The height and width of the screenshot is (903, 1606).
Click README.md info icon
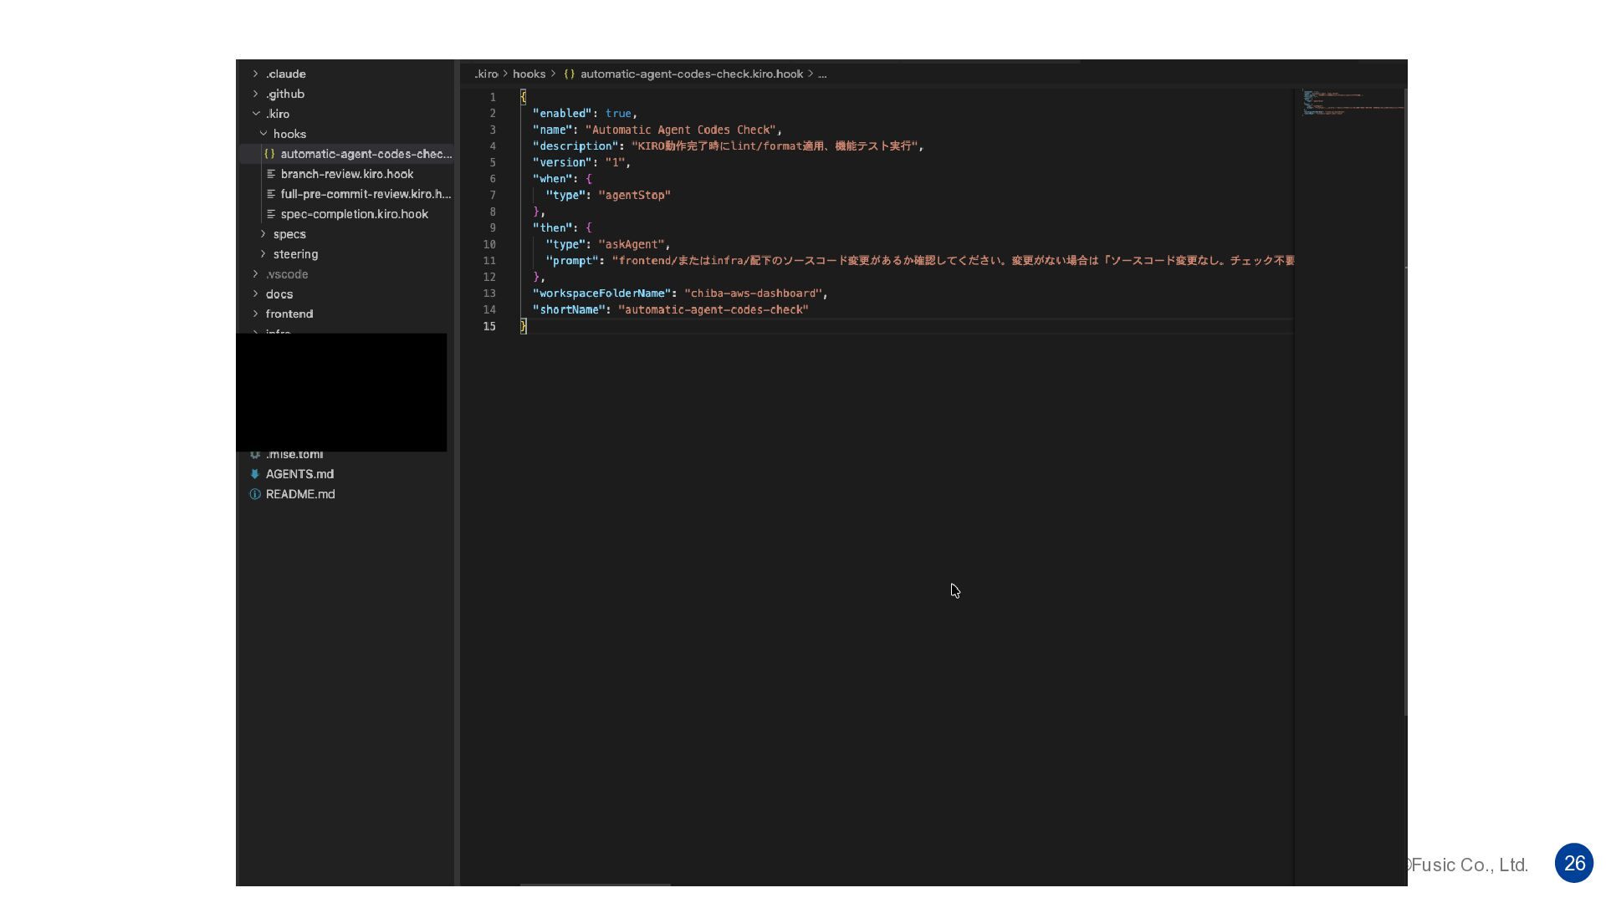pyautogui.click(x=255, y=494)
